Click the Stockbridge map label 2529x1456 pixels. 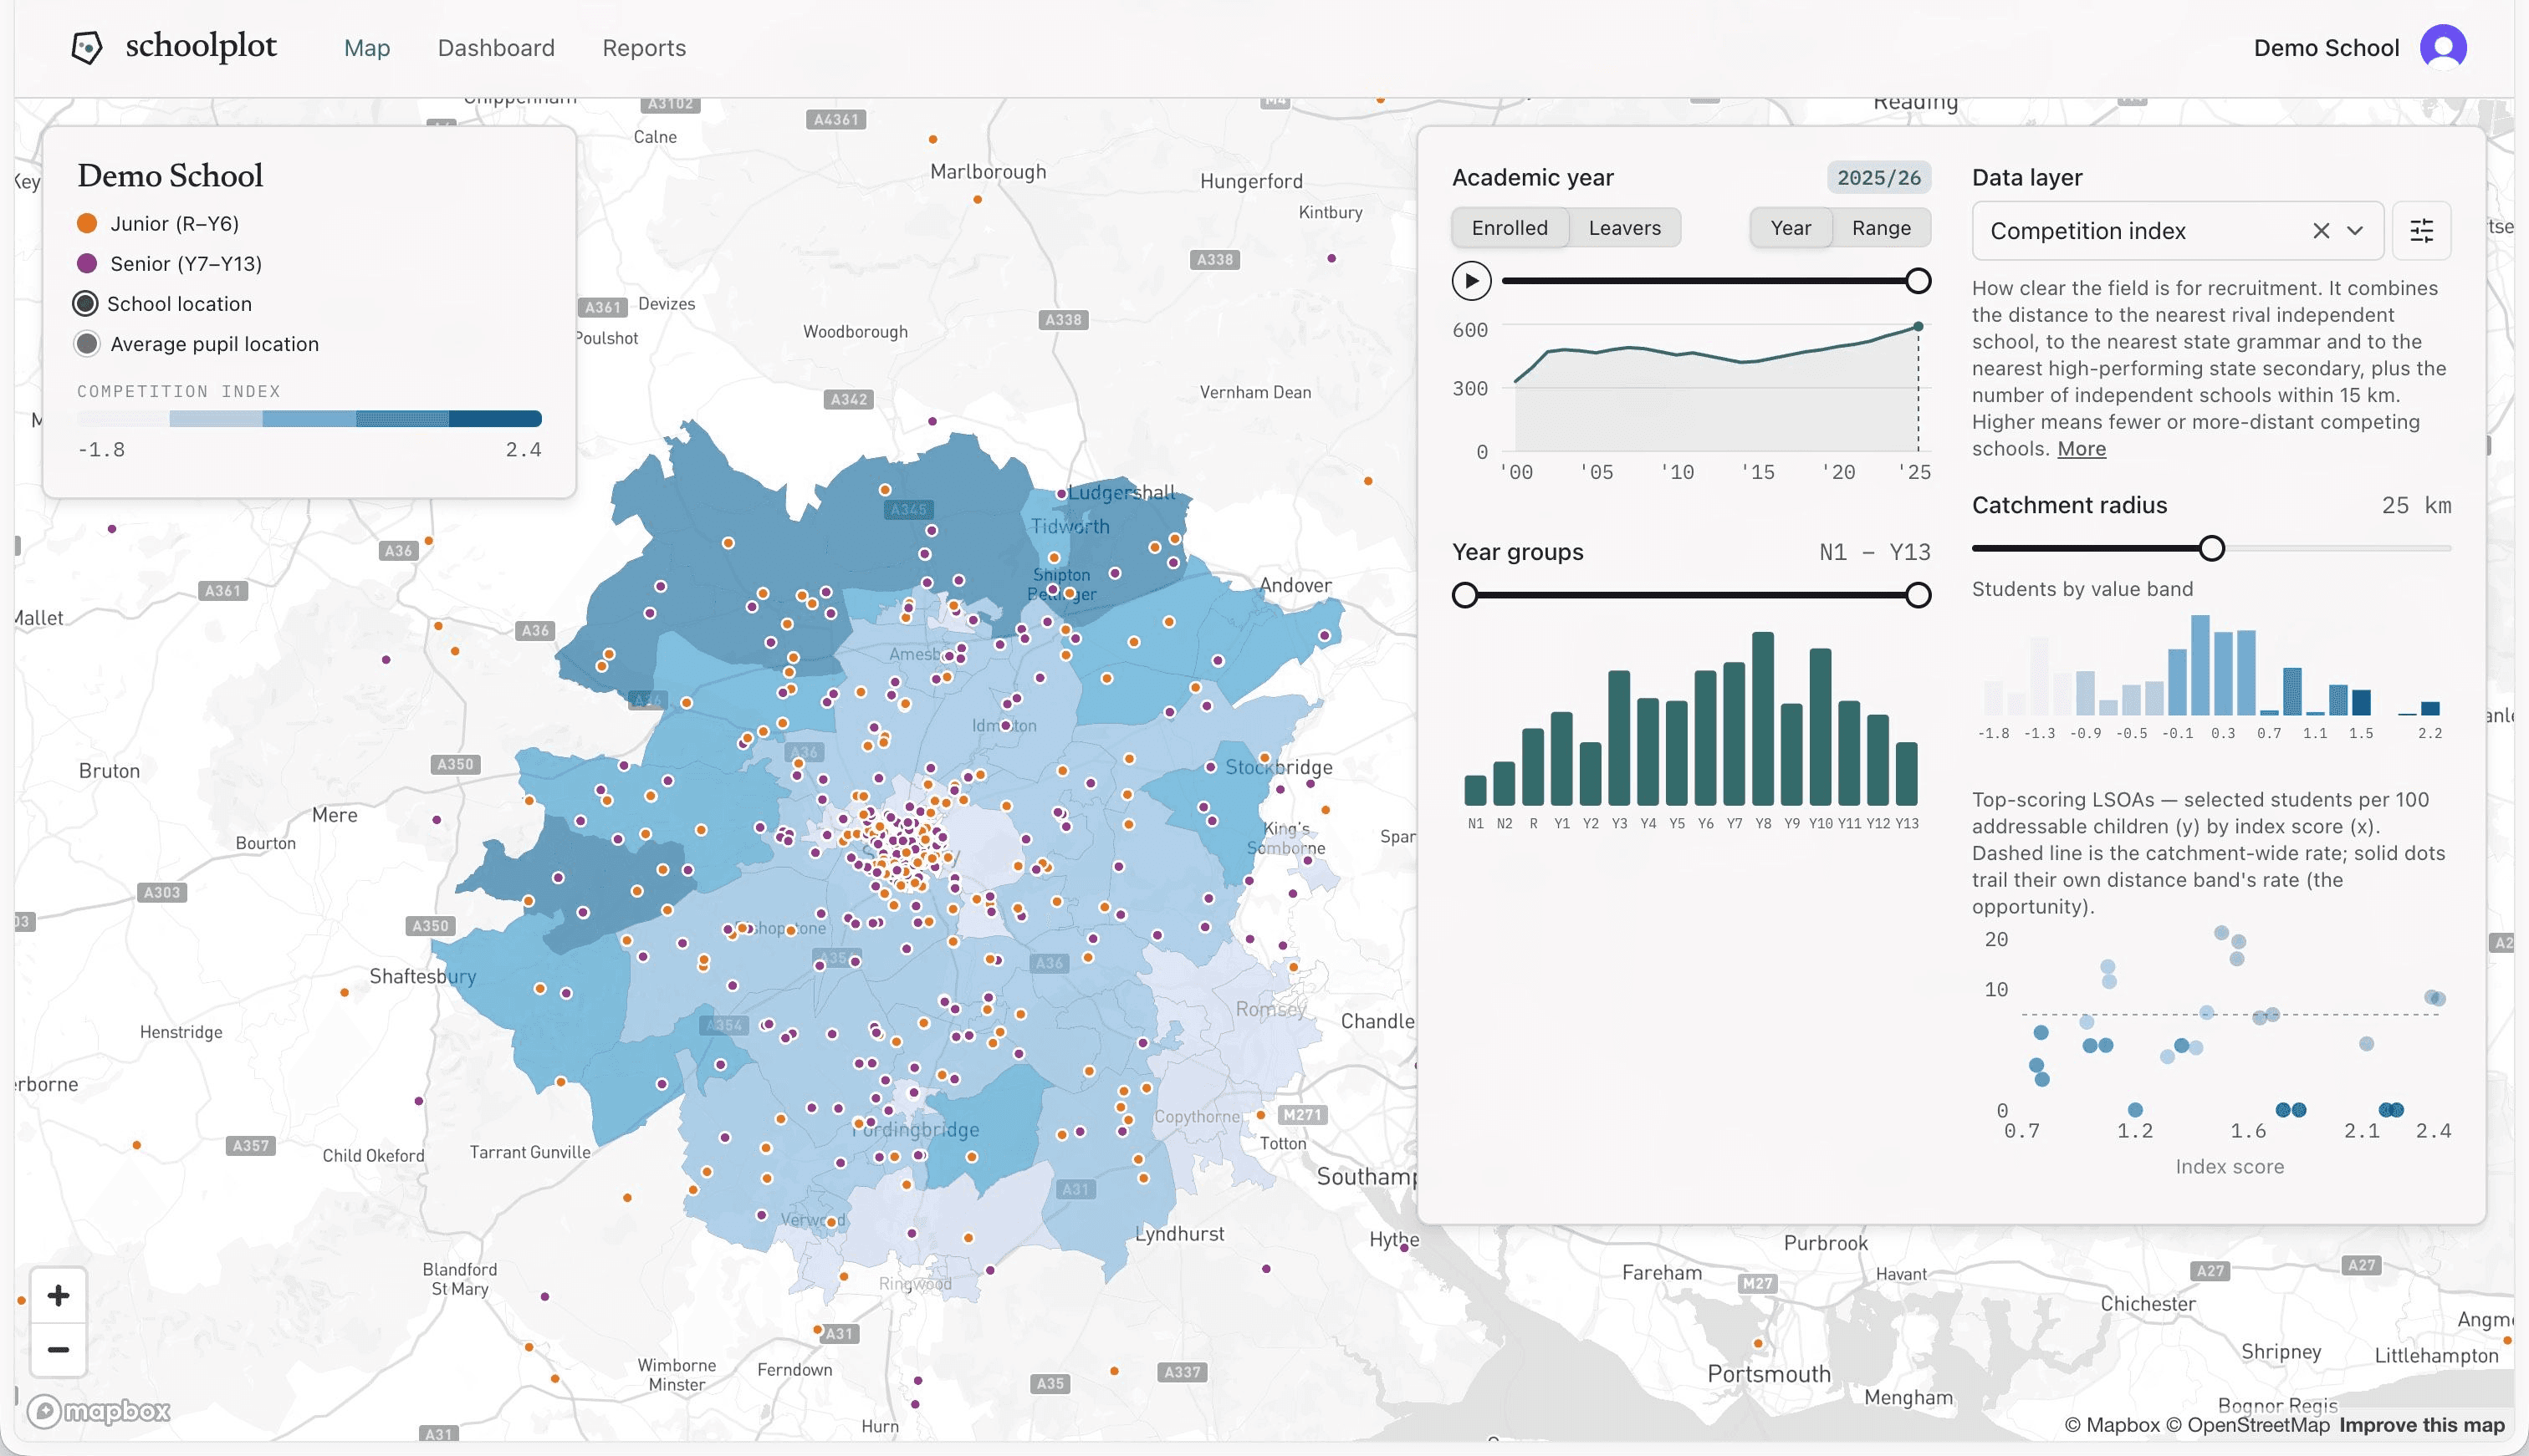pos(1279,767)
